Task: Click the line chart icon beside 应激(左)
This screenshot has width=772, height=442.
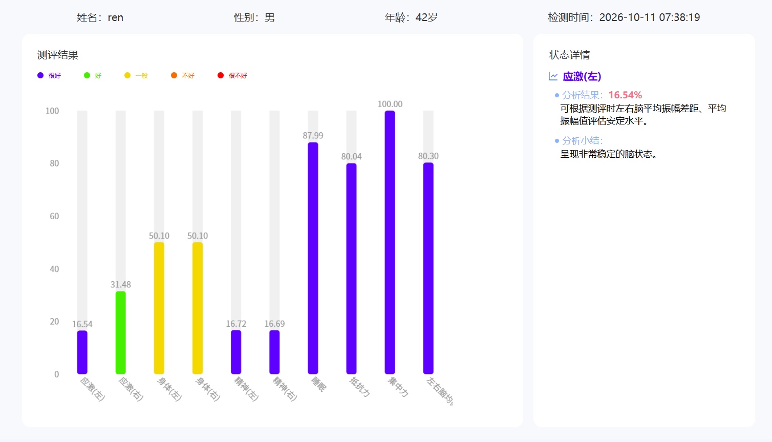Action: point(553,76)
